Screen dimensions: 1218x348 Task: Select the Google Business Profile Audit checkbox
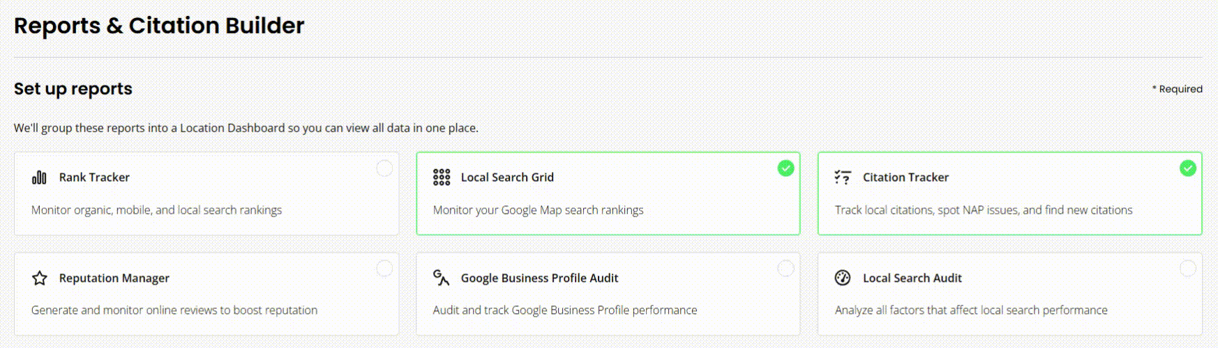[x=786, y=269]
